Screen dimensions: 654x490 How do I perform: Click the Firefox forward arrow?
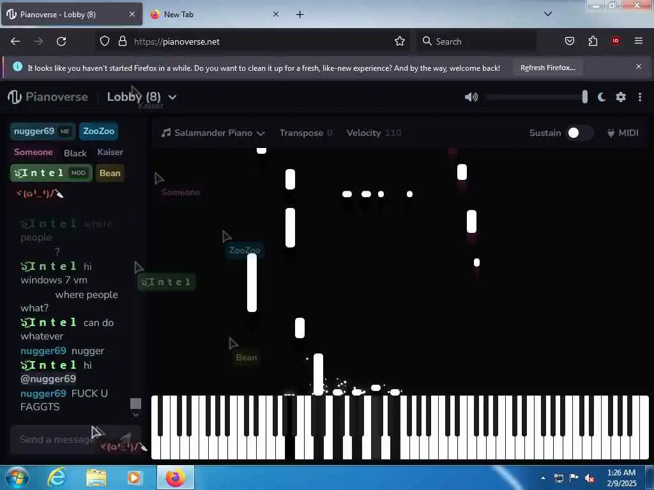pyautogui.click(x=38, y=41)
